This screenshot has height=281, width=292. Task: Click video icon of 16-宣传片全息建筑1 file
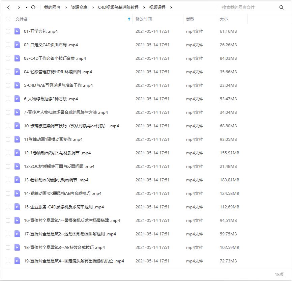[17, 220]
